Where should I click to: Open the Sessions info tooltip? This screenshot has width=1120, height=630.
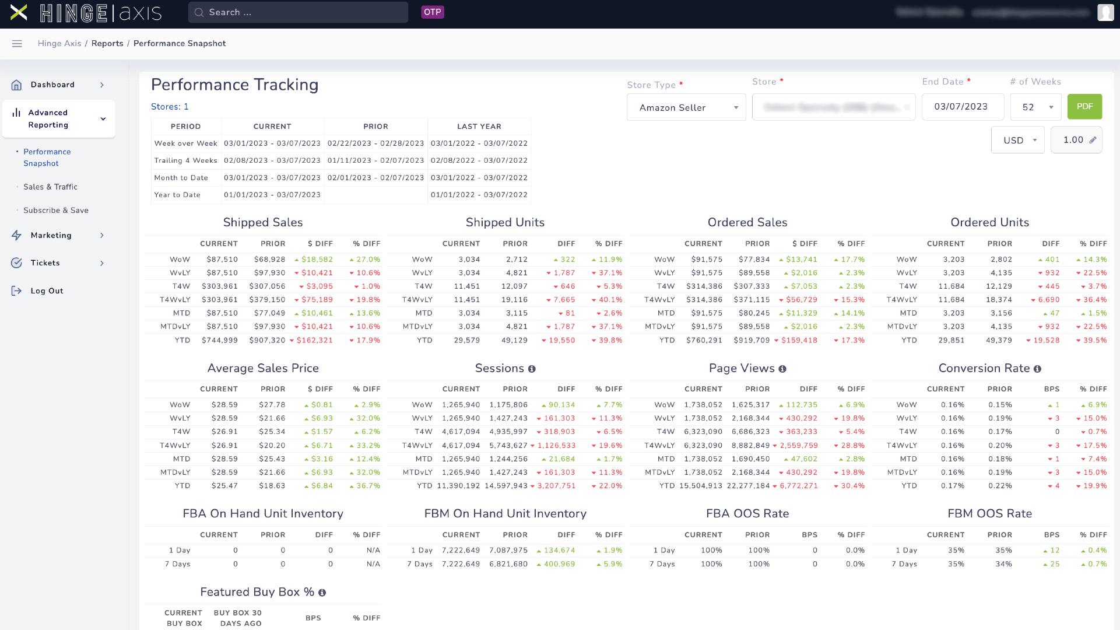[531, 368]
